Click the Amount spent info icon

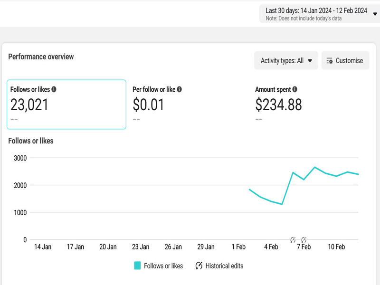295,89
